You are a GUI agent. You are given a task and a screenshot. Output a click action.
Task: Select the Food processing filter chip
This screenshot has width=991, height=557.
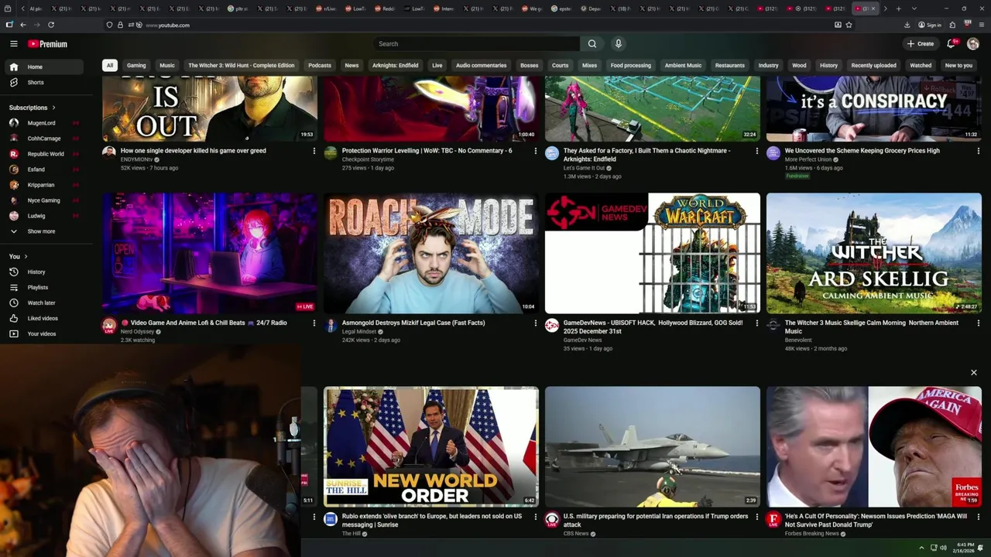pyautogui.click(x=631, y=66)
